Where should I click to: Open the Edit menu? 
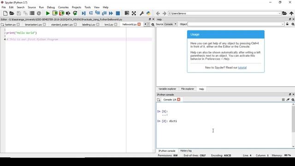pos(11,7)
